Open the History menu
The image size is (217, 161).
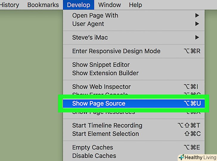pos(9,5)
